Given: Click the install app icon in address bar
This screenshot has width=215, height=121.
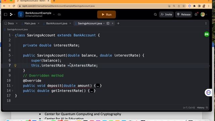Looking at the screenshot, I should click(x=169, y=6).
